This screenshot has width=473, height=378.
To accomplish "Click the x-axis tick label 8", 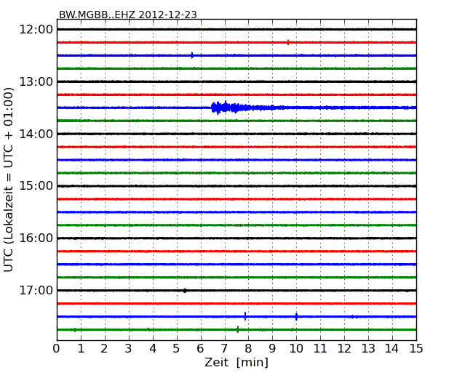I will tap(248, 349).
